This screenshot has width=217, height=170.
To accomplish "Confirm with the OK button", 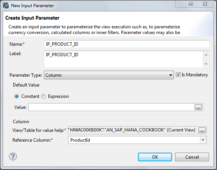I will [x=155, y=157].
